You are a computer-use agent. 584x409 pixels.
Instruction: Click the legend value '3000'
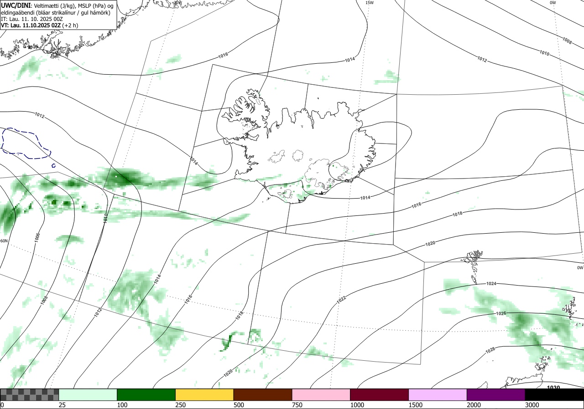coord(532,405)
